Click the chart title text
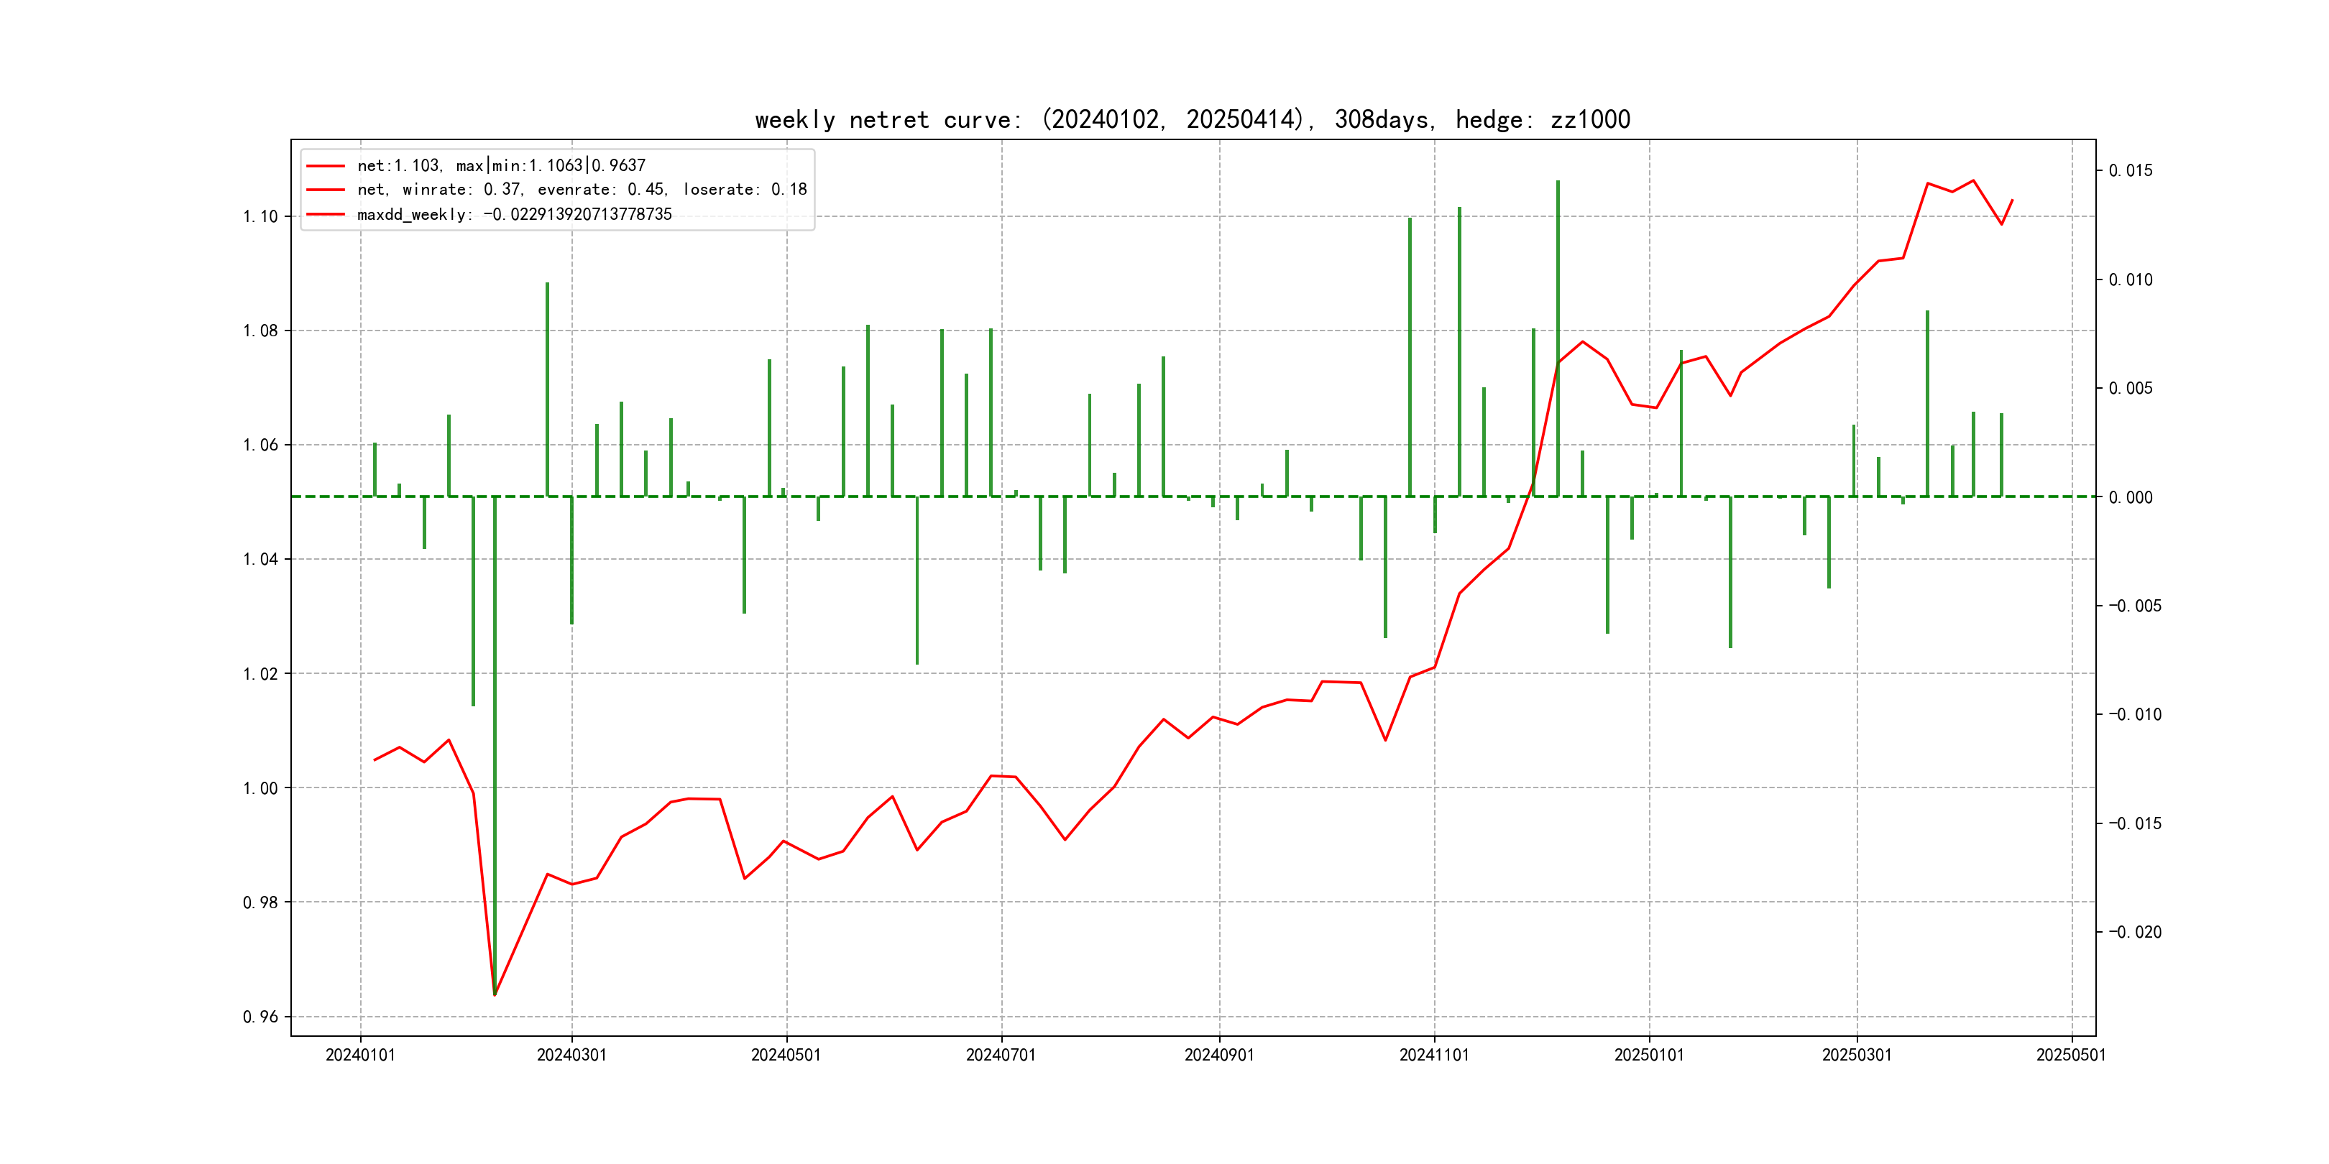 [1192, 119]
